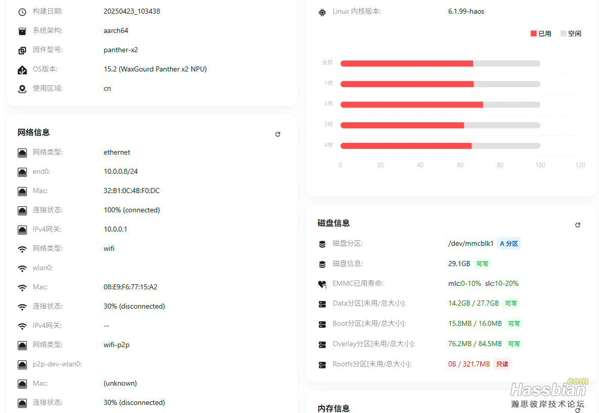Select the /dev/mmcblk1 partition path
Image resolution: width=599 pixels, height=413 pixels.
tap(471, 243)
